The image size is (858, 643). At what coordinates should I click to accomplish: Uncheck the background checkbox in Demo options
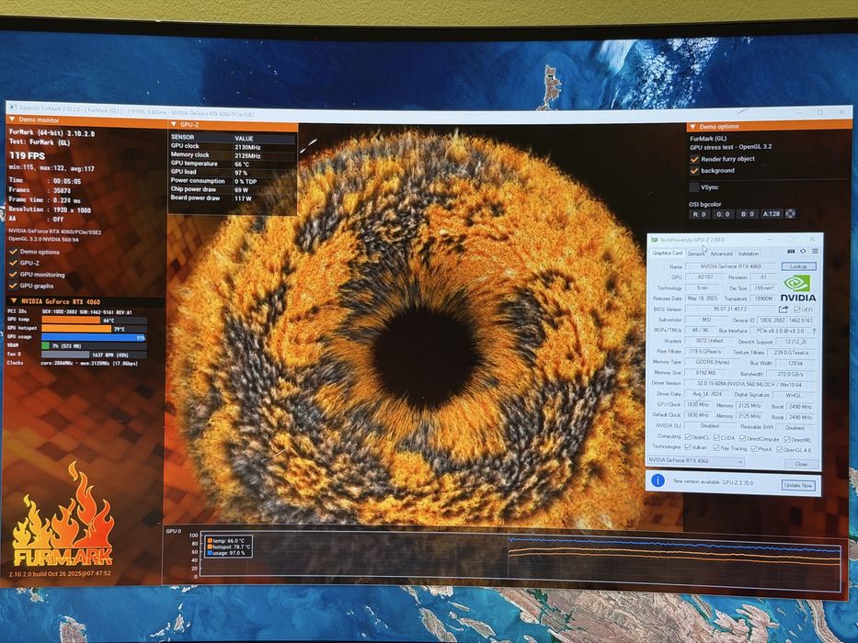694,171
